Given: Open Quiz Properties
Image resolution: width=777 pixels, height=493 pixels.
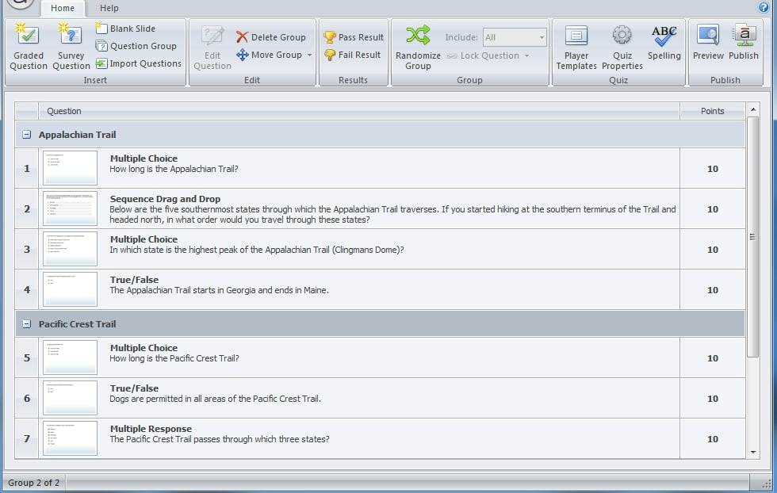Looking at the screenshot, I should click(622, 48).
